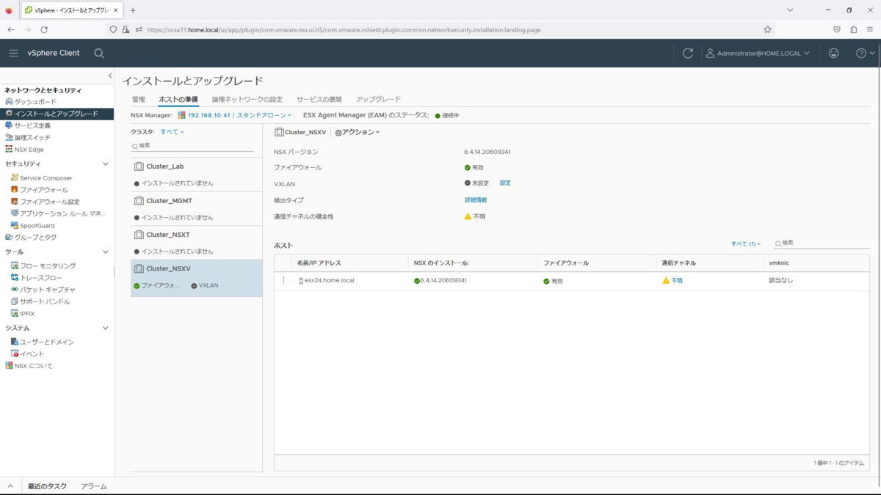Click the 不明 link in host row

coord(677,281)
